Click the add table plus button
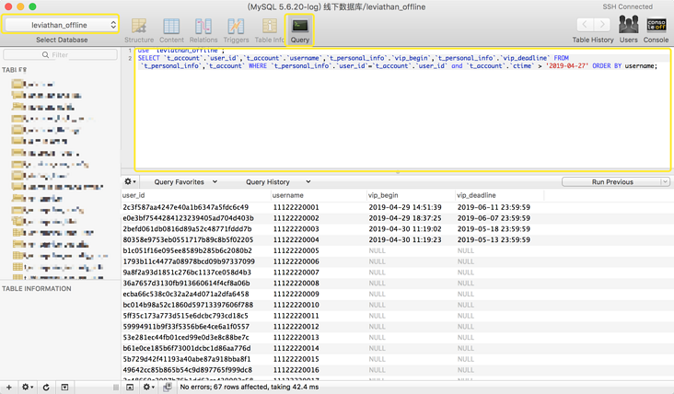Viewport: 674px width, 394px height. pyautogui.click(x=9, y=388)
